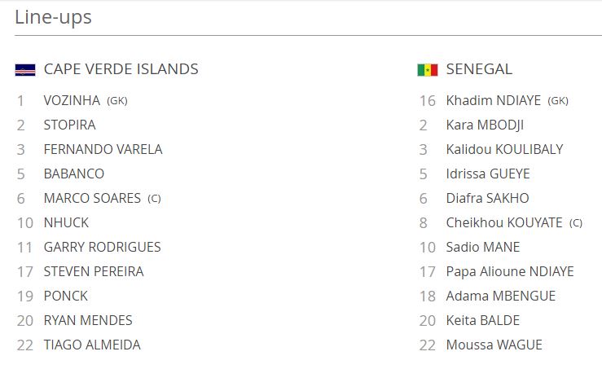
Task: Click Idrissa GUEYE's name
Action: pos(488,174)
